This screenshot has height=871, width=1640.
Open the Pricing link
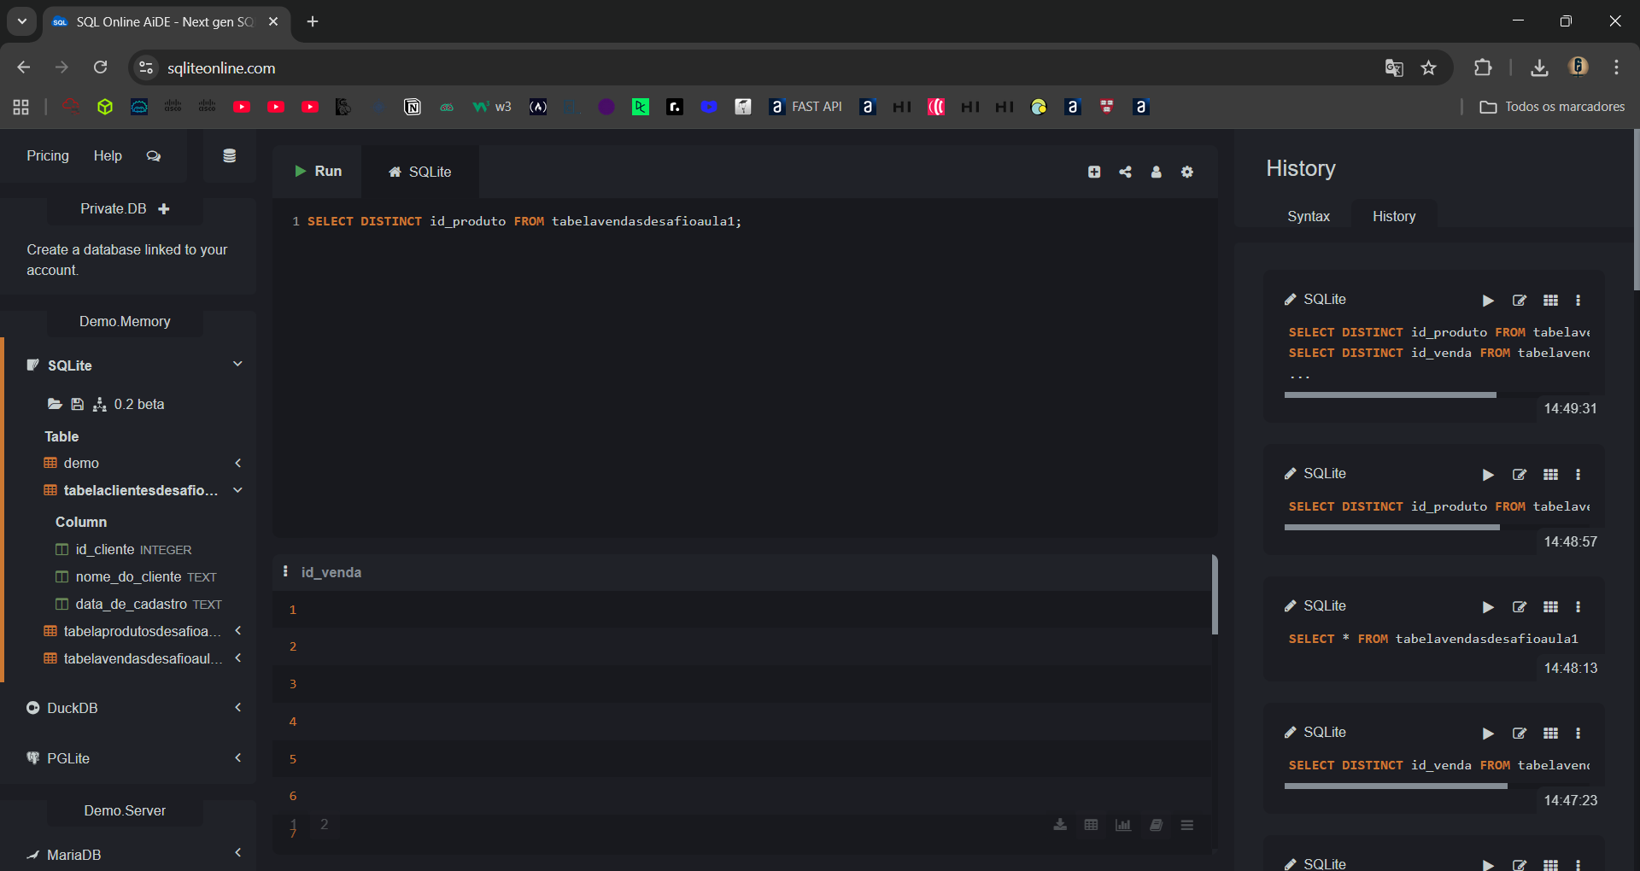[x=48, y=156]
